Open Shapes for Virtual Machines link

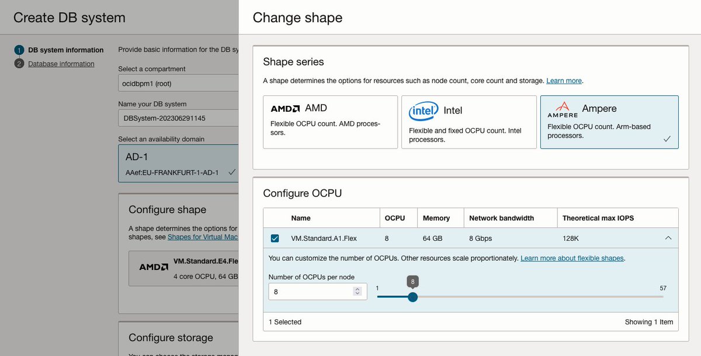click(x=203, y=237)
